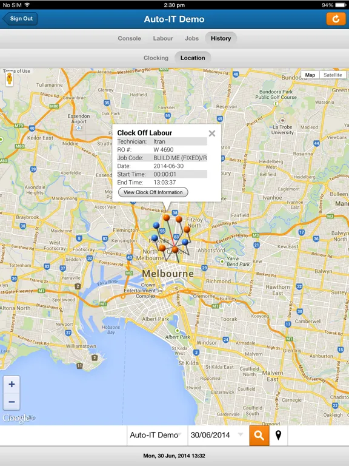Click RO number 'W 4690'
349x466 pixels.
coord(164,150)
